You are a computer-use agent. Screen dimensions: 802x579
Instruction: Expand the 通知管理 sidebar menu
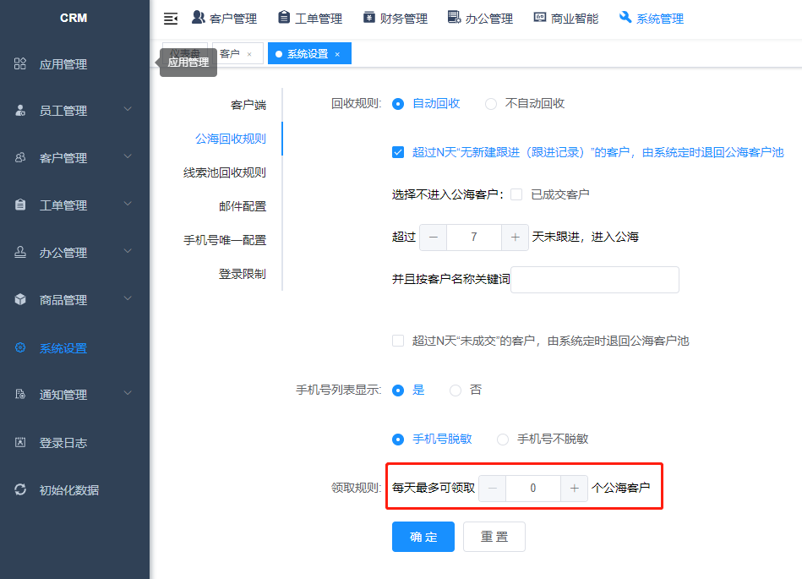coord(127,394)
